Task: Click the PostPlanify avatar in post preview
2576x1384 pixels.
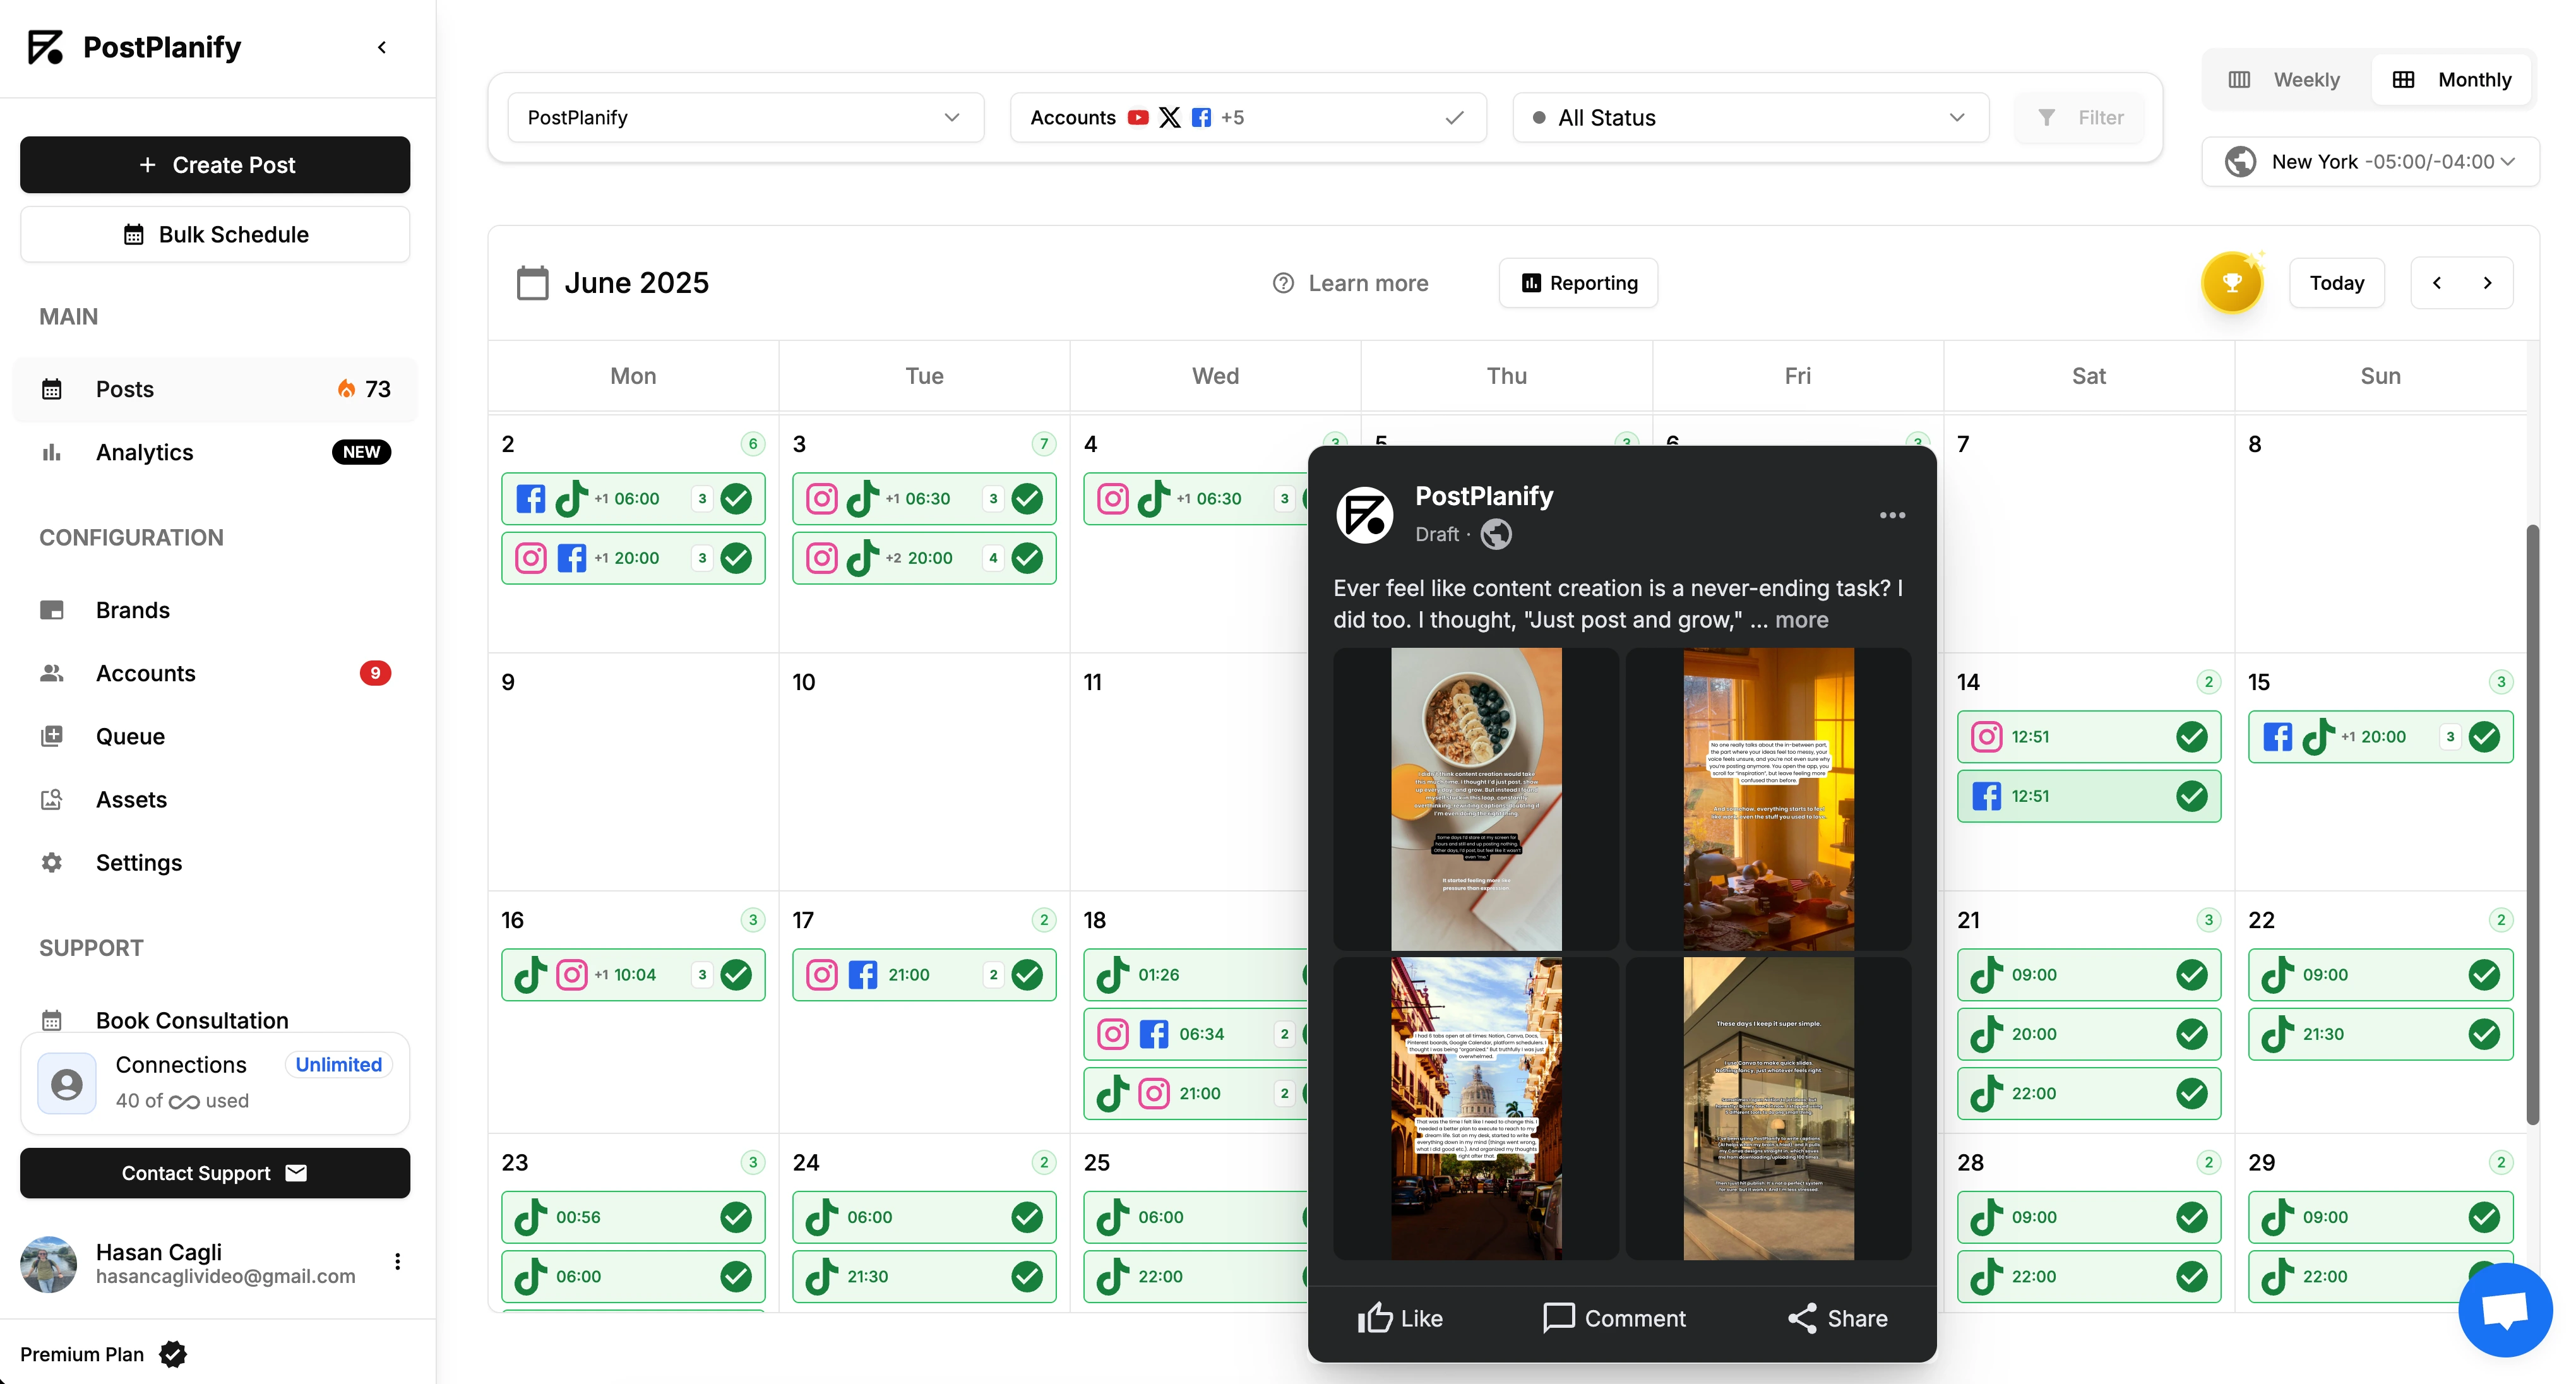Action: (1365, 515)
